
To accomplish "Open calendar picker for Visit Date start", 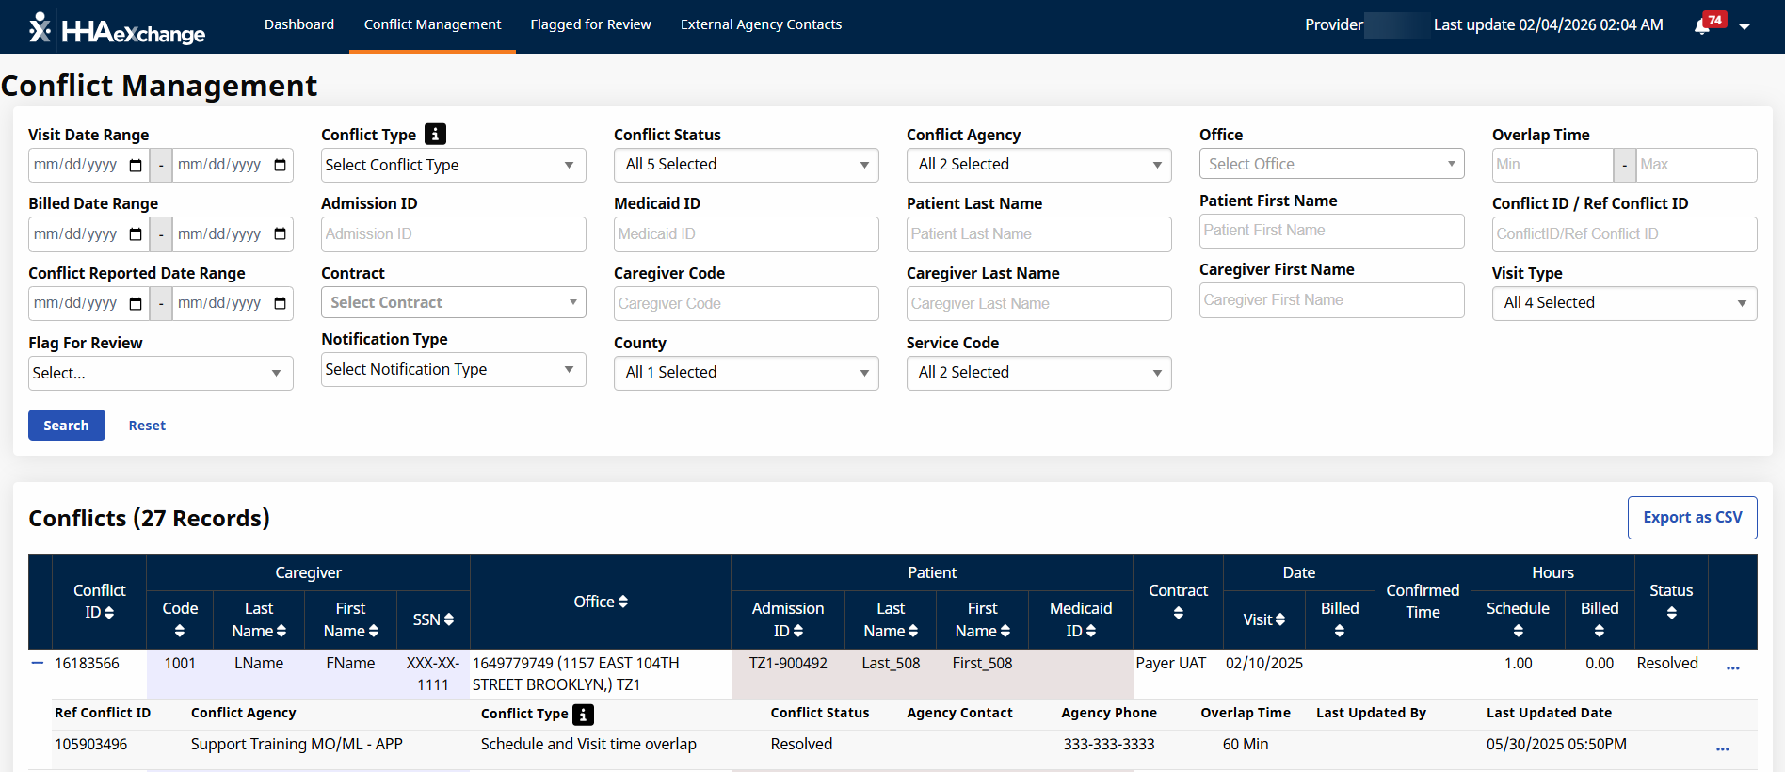I will pyautogui.click(x=136, y=166).
